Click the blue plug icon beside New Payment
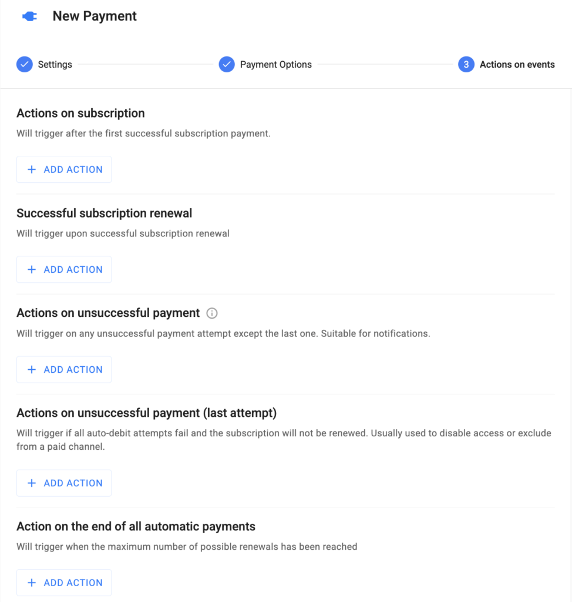572x602 pixels. tap(29, 16)
